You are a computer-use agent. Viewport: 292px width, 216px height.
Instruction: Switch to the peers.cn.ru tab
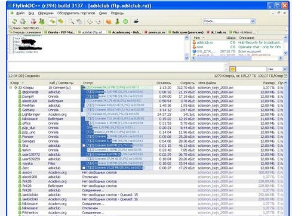(155, 32)
